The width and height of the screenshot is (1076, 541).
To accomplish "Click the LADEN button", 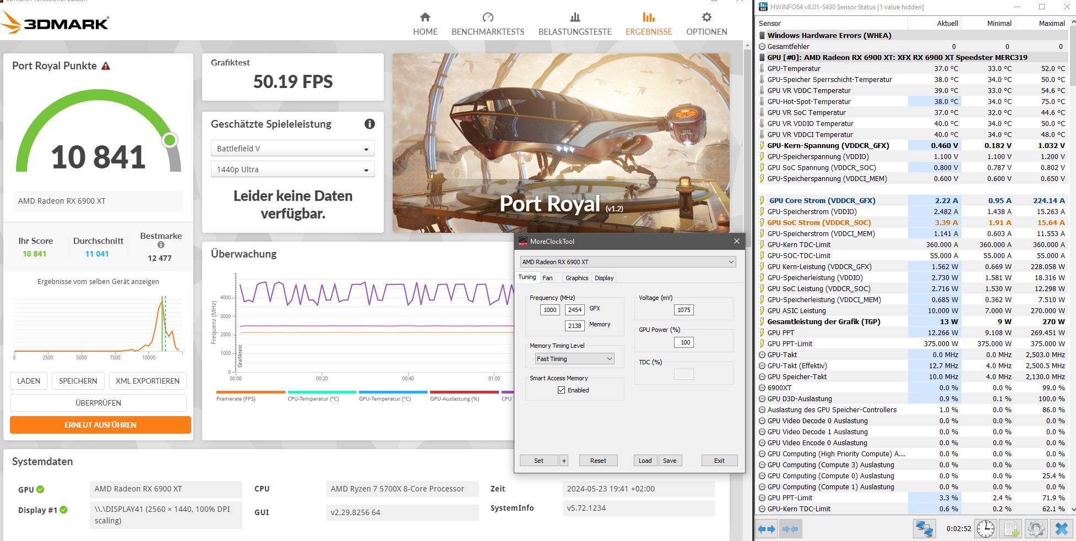I will [29, 381].
